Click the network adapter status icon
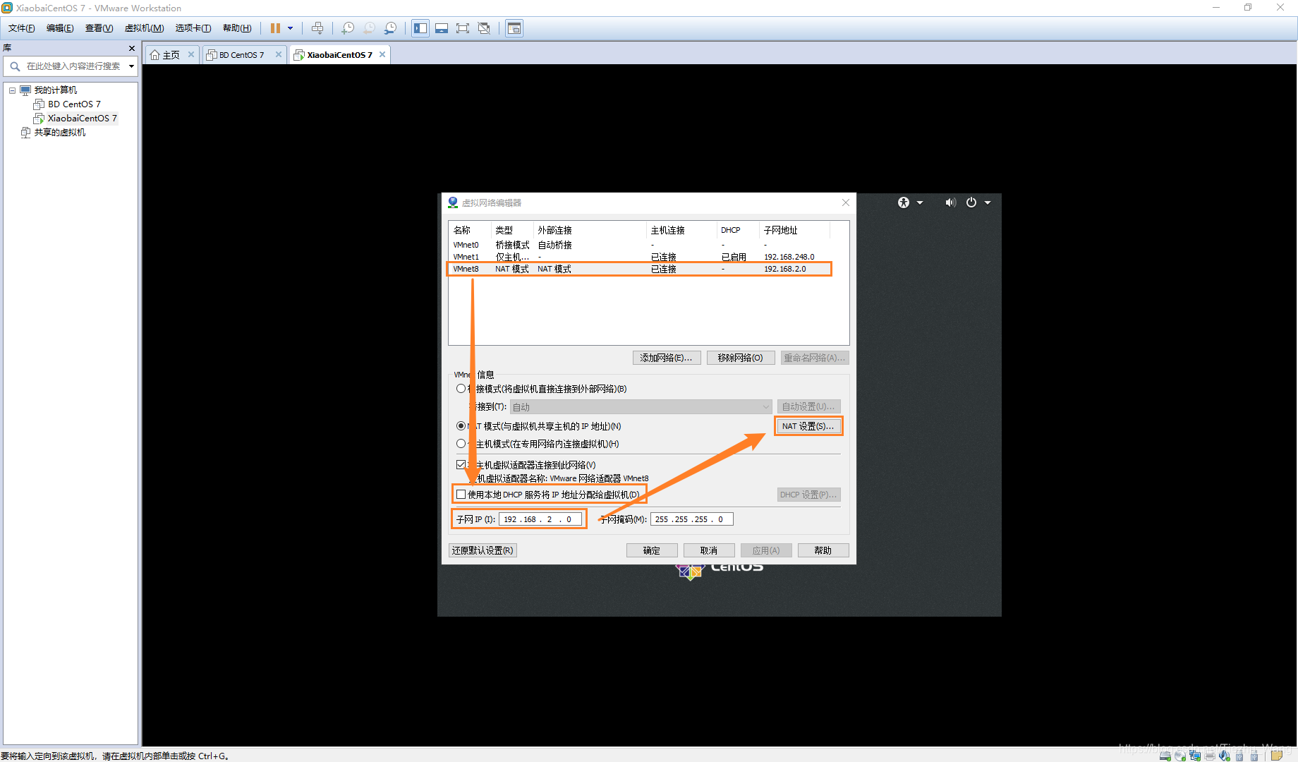 (1195, 755)
